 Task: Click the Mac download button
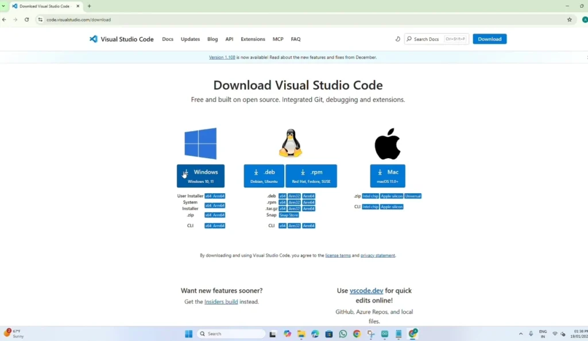click(388, 175)
